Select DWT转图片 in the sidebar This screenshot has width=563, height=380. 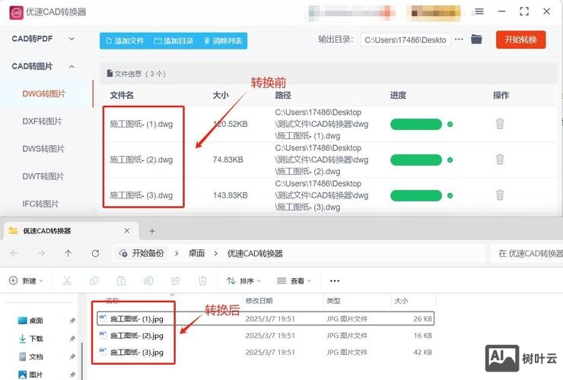tap(43, 176)
